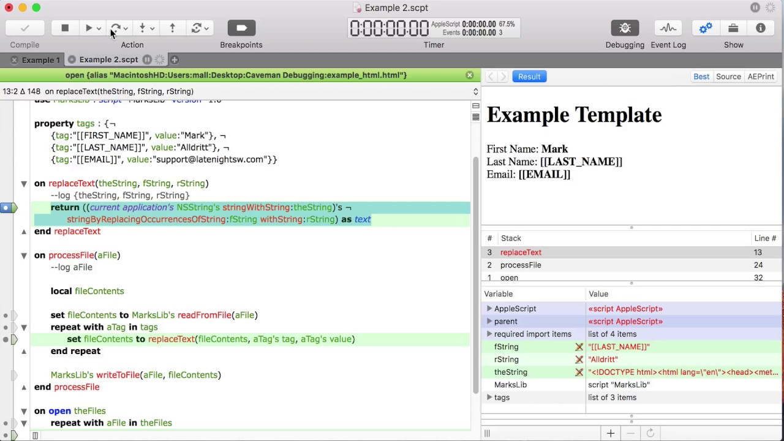Refresh the variables list

coord(650,434)
